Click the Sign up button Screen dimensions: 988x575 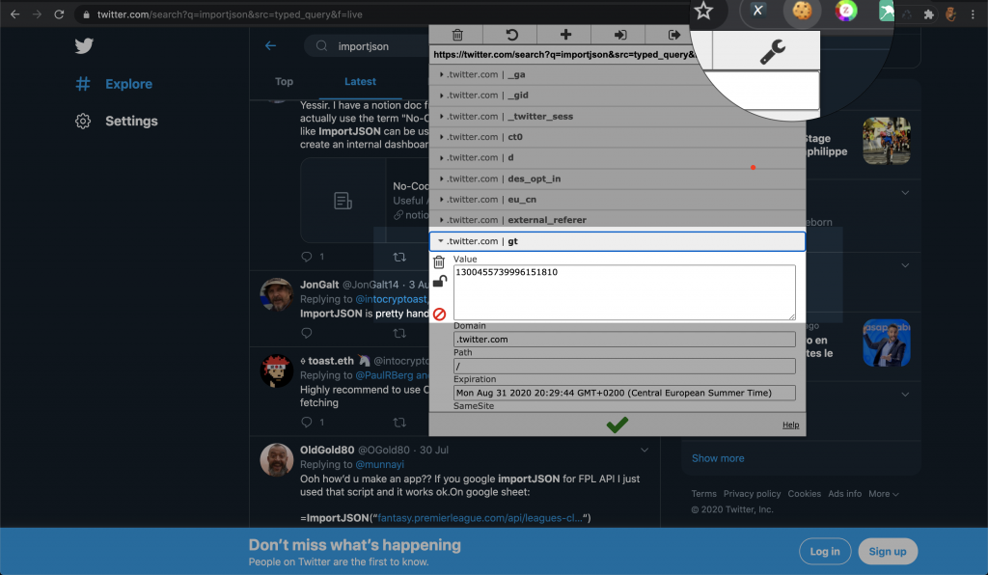click(888, 551)
